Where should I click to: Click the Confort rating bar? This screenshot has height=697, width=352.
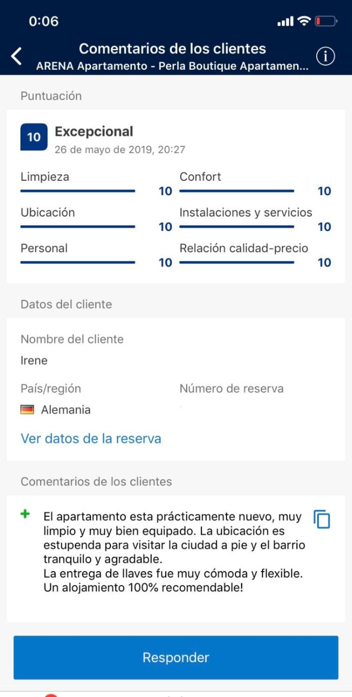click(x=237, y=191)
